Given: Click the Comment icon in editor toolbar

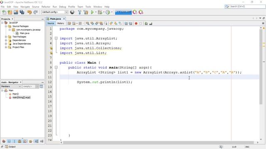Looking at the screenshot, I should click(146, 24).
